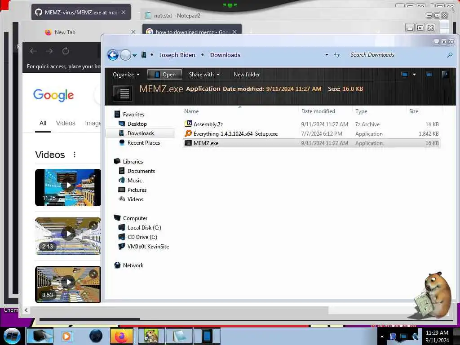The width and height of the screenshot is (460, 345).
Task: Create a New folder
Action: 247,75
